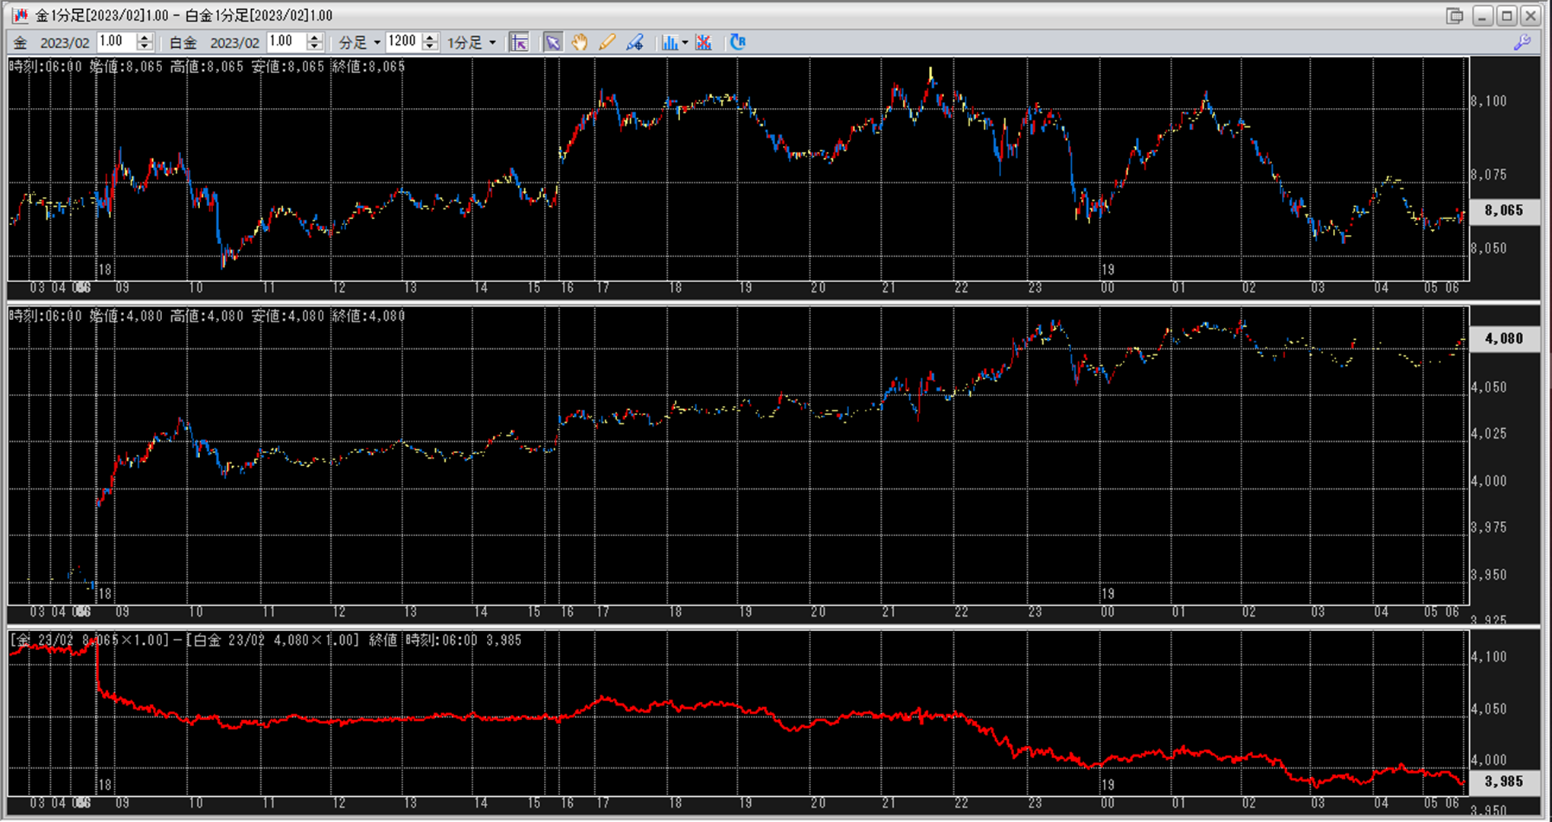1552x822 pixels.
Task: Toggle the crosshair cursor display icon
Action: [520, 43]
